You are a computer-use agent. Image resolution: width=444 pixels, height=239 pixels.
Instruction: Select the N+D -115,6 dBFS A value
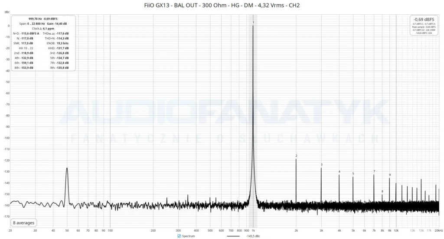(x=30, y=33)
